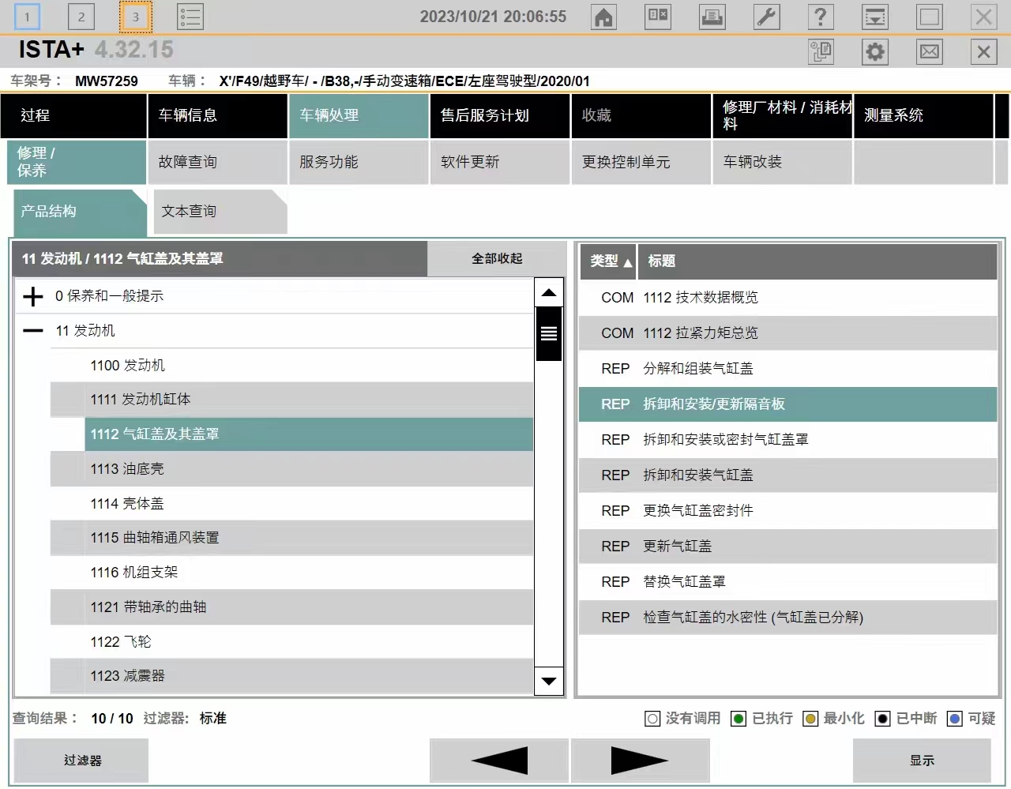1011x789 pixels.
Task: Switch to the 故障查询 sub-tab
Action: (x=217, y=162)
